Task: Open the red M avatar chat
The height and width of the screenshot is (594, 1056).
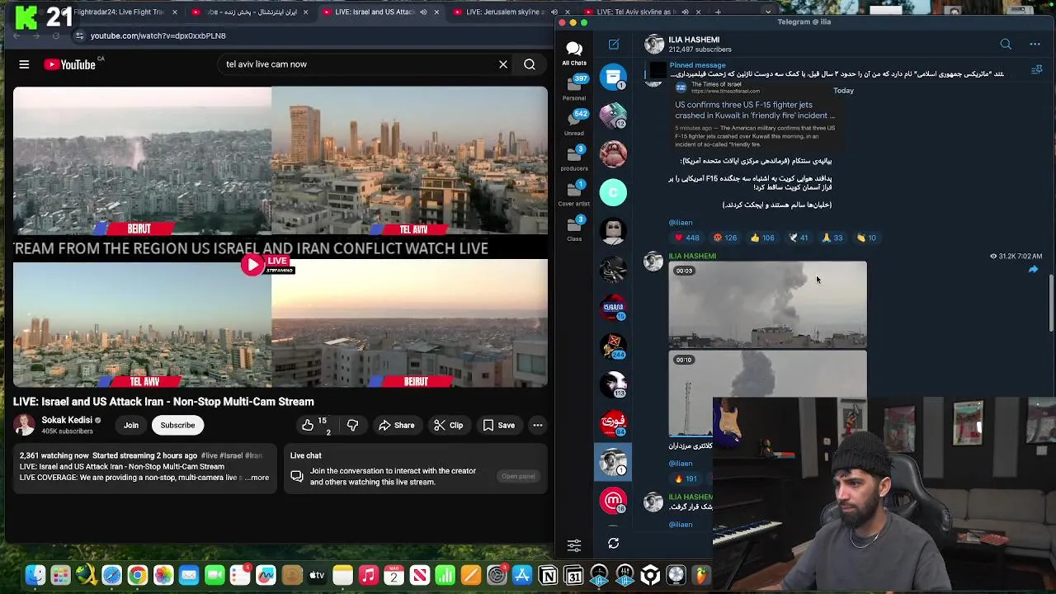Action: point(613,500)
